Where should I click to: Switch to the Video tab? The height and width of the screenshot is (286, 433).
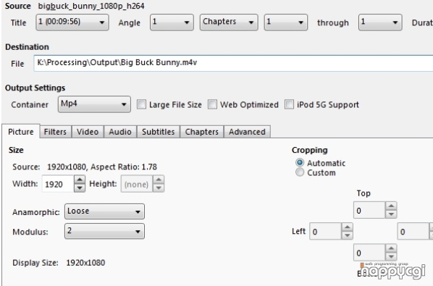coord(88,132)
